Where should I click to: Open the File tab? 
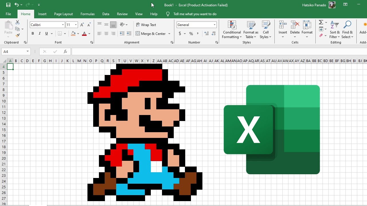click(8, 14)
